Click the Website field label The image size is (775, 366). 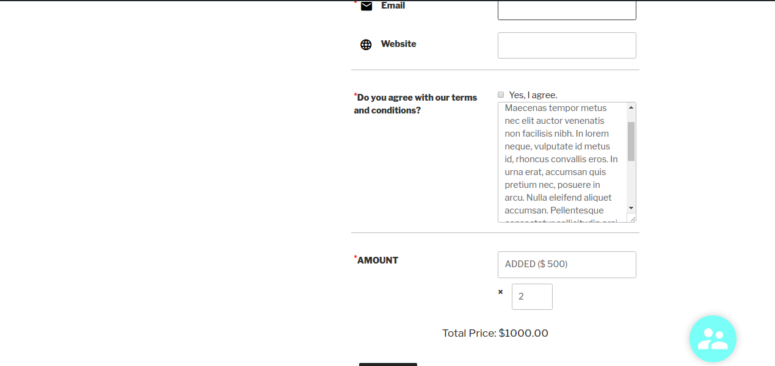[x=398, y=44]
